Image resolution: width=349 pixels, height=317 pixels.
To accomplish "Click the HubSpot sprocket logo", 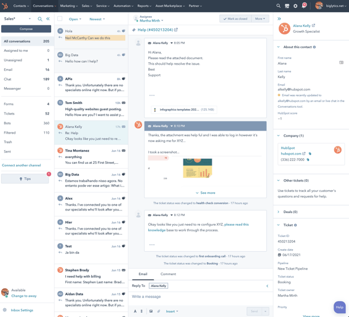I will 5,6.
